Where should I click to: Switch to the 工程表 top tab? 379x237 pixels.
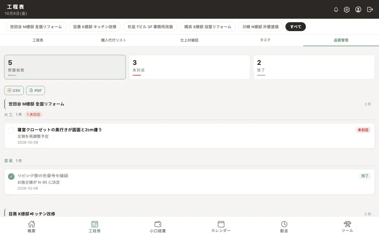point(38,40)
